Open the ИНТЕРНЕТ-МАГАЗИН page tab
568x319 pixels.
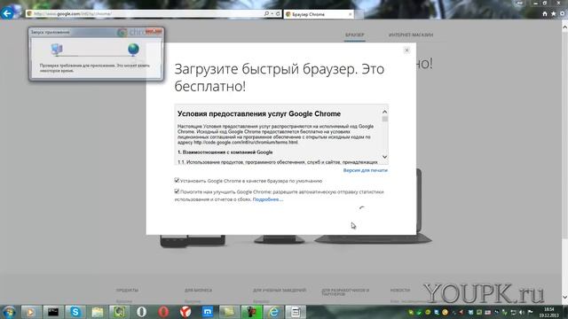tap(410, 35)
